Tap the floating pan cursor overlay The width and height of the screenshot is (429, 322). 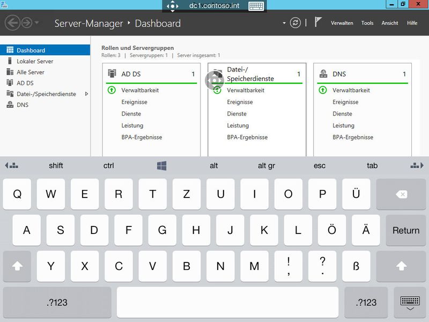214,80
